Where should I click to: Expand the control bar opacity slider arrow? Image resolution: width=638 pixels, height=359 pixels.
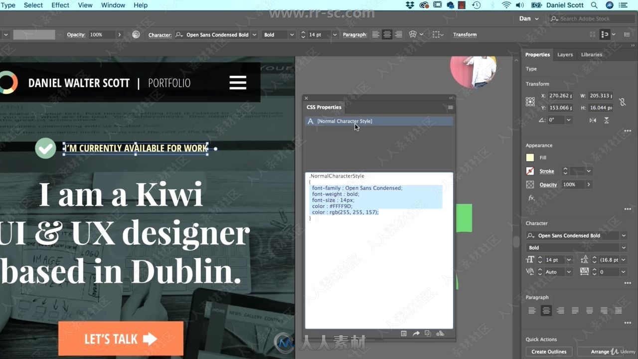pyautogui.click(x=119, y=35)
